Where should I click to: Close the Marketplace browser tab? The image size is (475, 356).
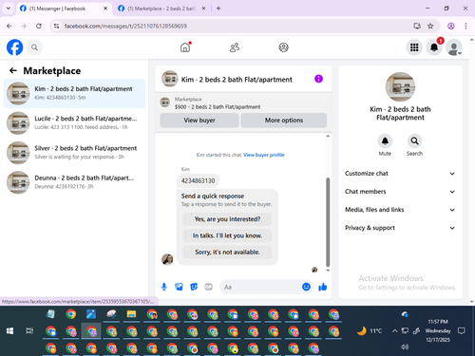203,9
